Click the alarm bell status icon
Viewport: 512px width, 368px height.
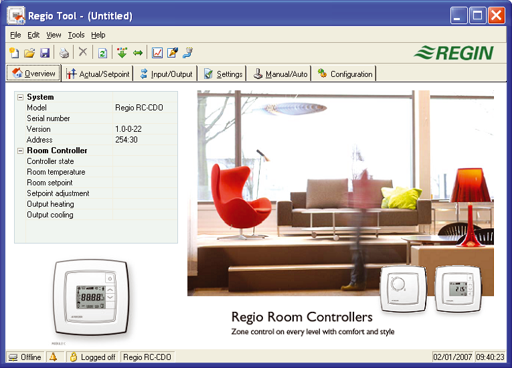point(53,357)
